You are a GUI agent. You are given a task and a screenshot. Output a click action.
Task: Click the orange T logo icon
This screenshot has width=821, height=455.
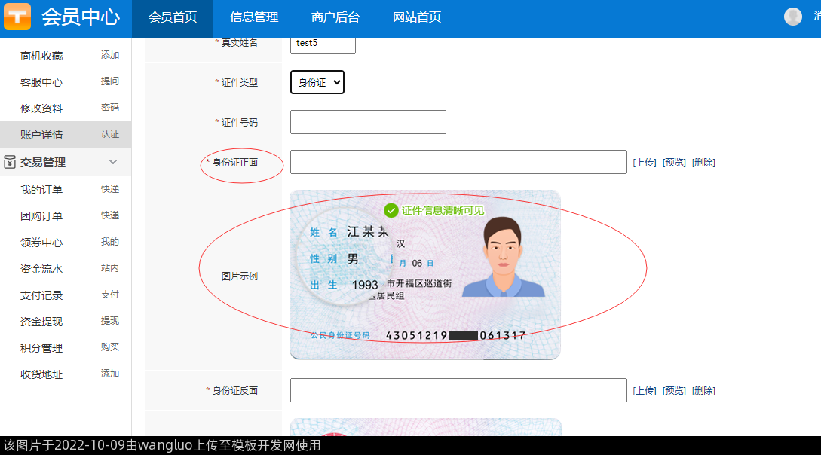point(17,17)
